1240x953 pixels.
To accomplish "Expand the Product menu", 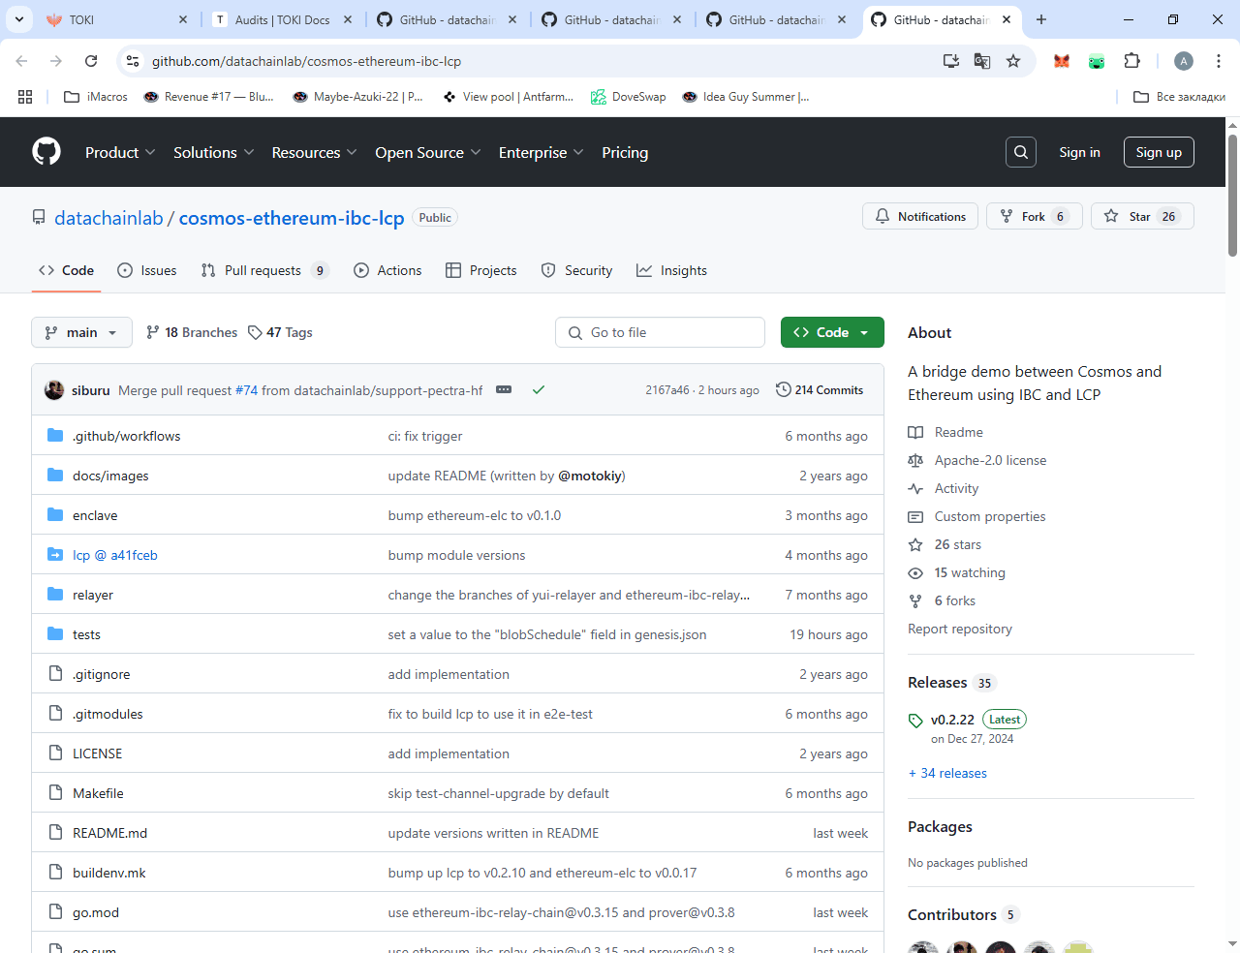I will (120, 152).
